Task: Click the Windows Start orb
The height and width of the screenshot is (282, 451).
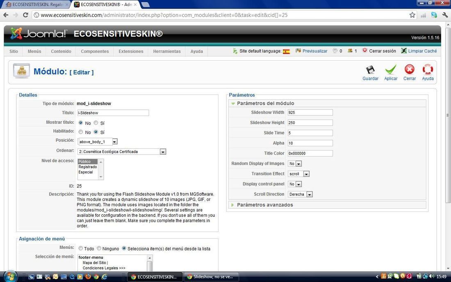Action: [10, 277]
